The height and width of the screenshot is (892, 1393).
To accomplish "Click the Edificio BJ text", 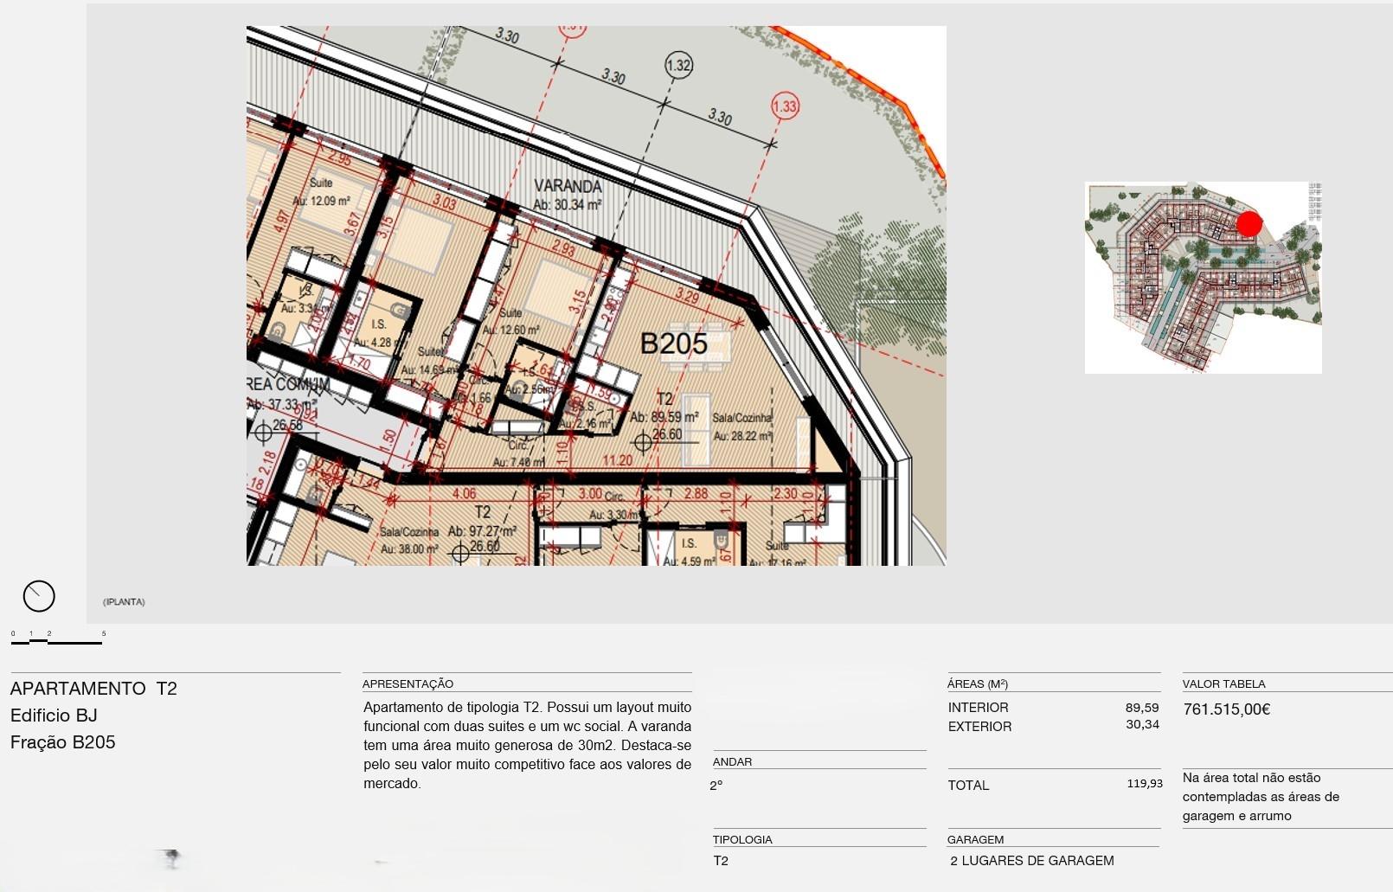I will tap(54, 716).
